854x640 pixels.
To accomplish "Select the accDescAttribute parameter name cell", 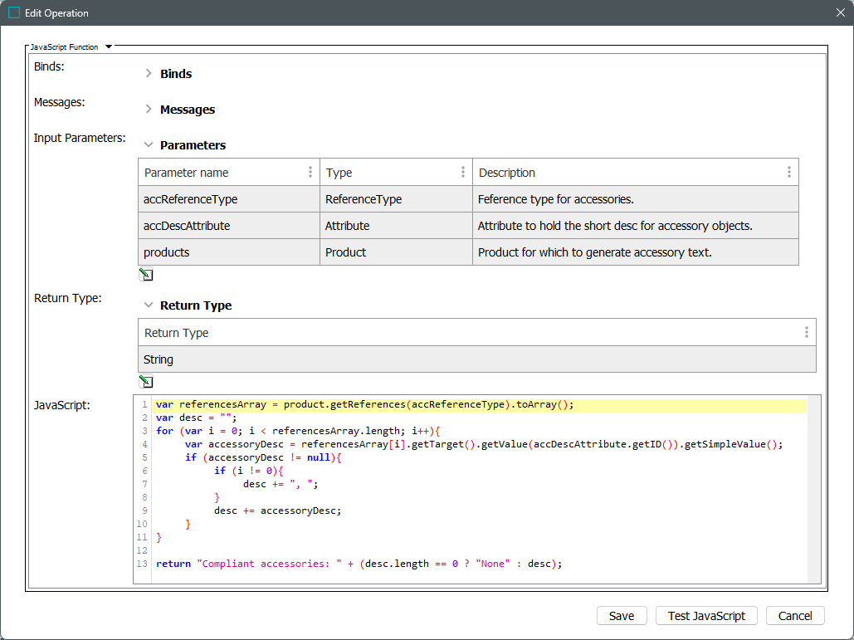I will tap(228, 226).
